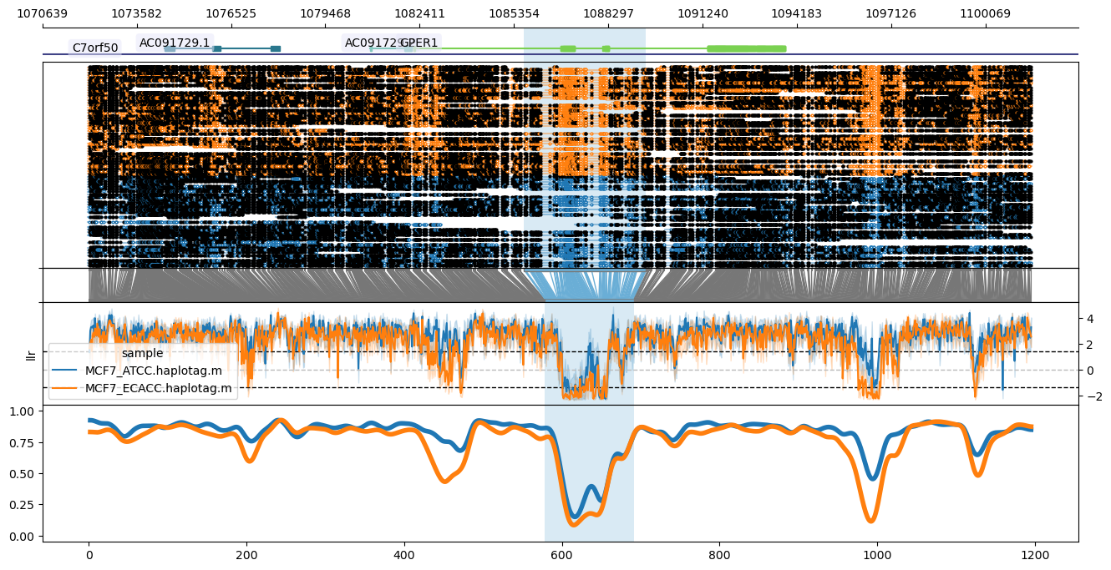Click the teal exon box near coordinate 1076525
This screenshot has height=570, width=1111.
(218, 48)
